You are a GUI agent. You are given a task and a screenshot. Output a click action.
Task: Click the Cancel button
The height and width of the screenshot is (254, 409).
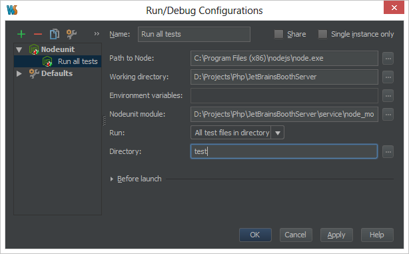tap(296, 235)
